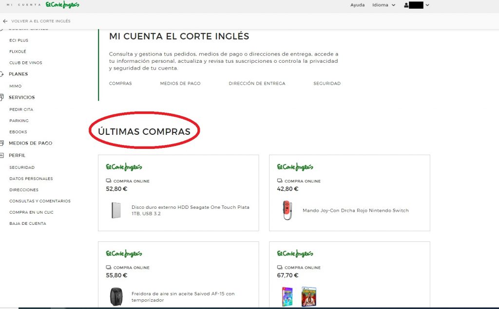Click the Servicios section icon in sidebar

point(1,97)
